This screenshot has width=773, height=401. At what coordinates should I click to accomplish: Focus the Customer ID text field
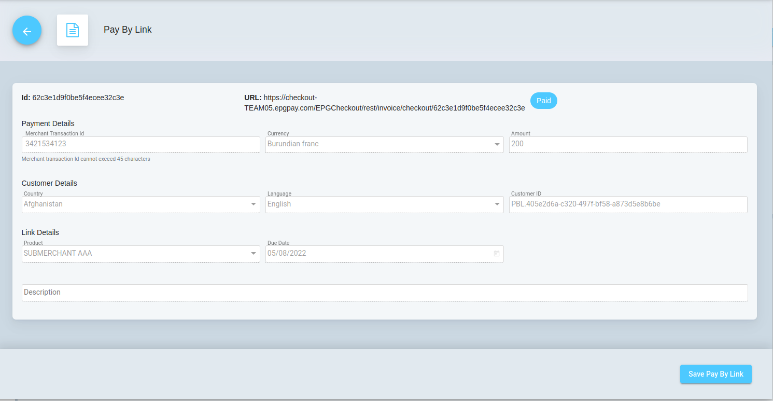pyautogui.click(x=627, y=204)
